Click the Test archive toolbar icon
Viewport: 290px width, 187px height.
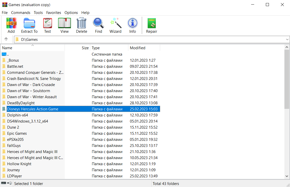[x=48, y=23]
